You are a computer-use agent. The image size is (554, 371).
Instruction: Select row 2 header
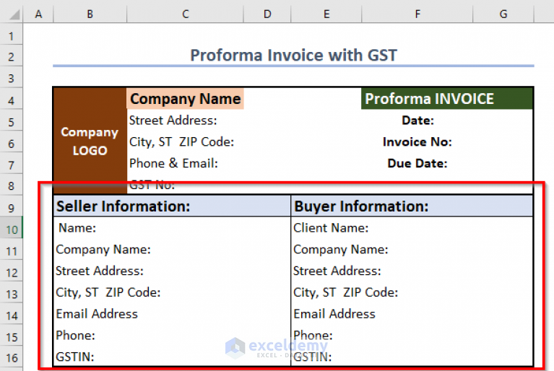[x=12, y=56]
